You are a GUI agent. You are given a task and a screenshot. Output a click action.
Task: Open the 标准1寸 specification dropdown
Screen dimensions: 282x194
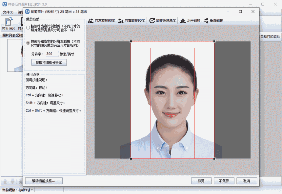(x=27, y=190)
